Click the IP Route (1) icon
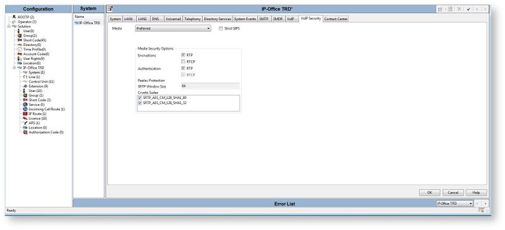The width and height of the screenshot is (505, 230). click(25, 114)
